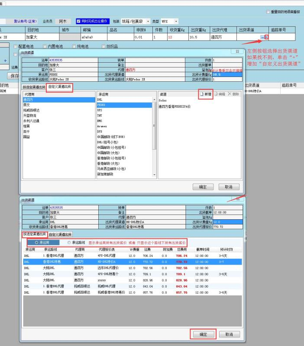304x346 pixels.
Task: Close the lower 出货渠道 dialog
Action: pos(237,199)
